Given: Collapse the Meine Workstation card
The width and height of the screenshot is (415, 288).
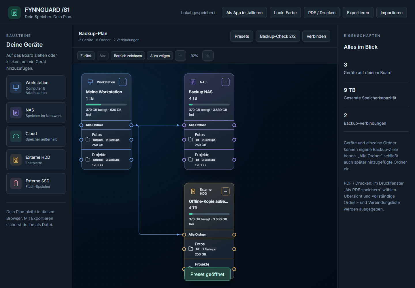Looking at the screenshot, I should [x=123, y=82].
